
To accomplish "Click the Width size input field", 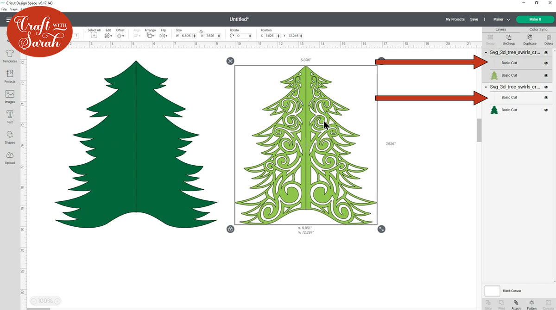I will [x=188, y=36].
